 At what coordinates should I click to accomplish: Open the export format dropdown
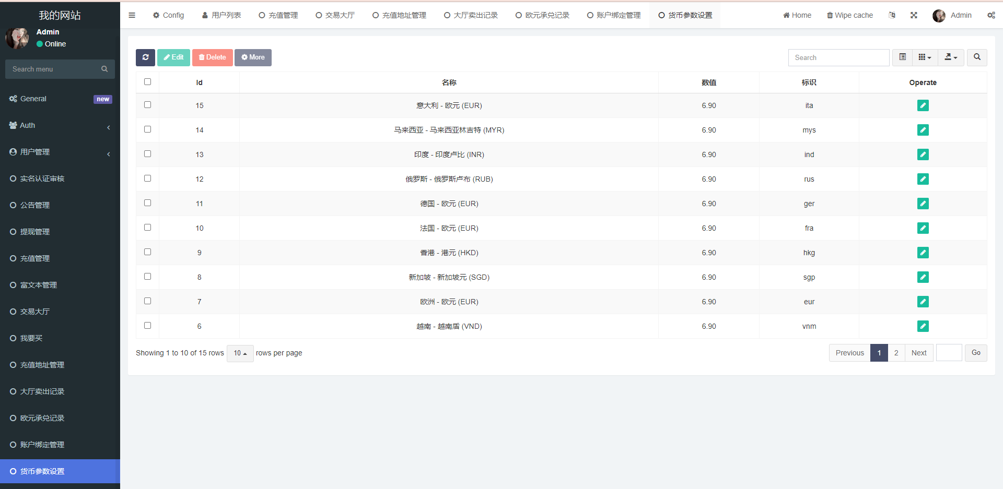(x=951, y=57)
